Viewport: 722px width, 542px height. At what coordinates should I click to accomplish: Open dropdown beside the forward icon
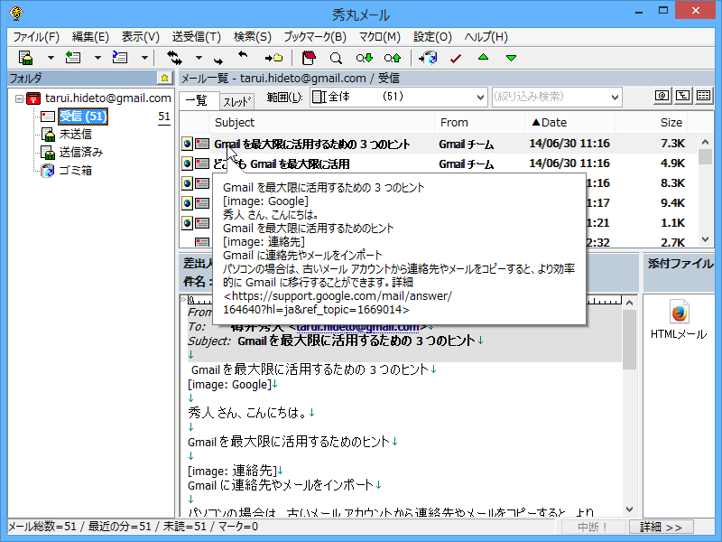point(144,58)
